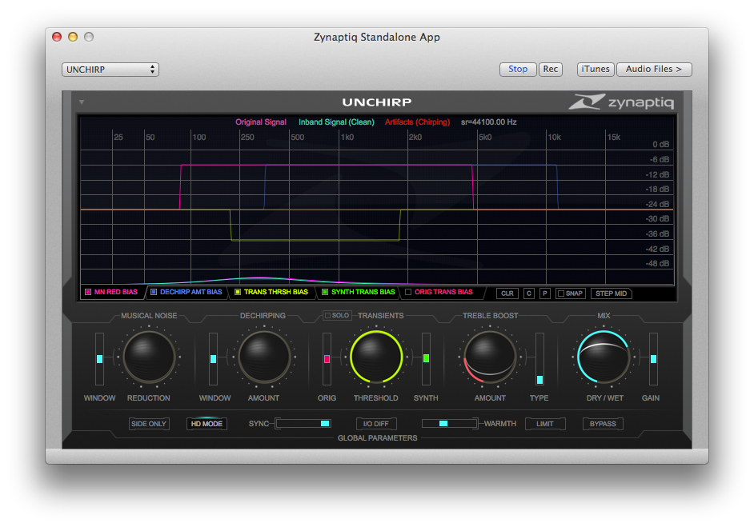Click the disclosure triangle above the display
This screenshot has height=527, width=754.
click(81, 102)
